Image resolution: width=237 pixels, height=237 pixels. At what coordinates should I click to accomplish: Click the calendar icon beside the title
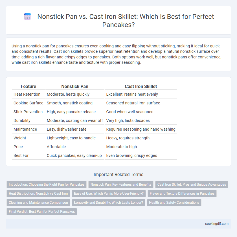[x=28, y=16]
